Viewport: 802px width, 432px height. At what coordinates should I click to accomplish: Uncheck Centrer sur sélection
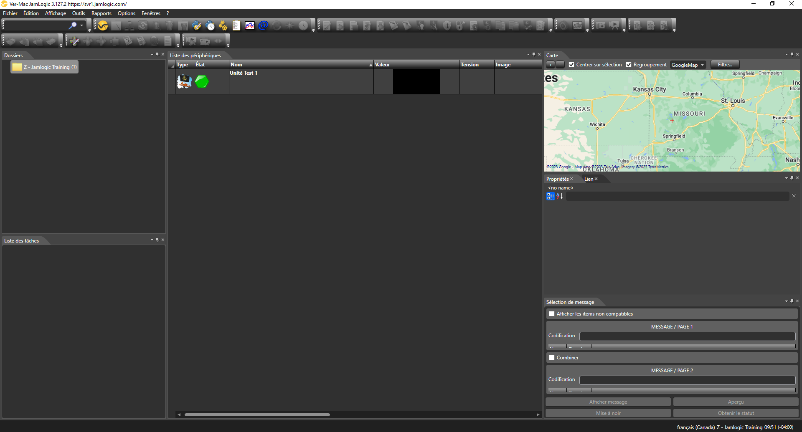[x=571, y=65]
